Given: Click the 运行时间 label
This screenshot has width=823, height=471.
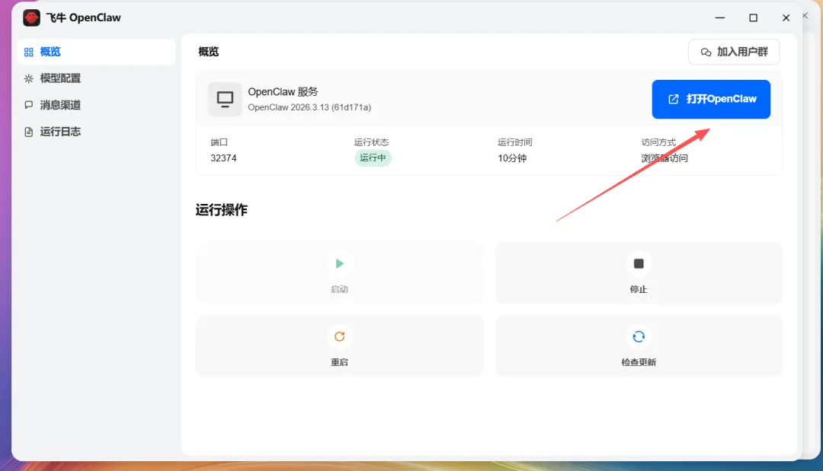Looking at the screenshot, I should tap(515, 142).
